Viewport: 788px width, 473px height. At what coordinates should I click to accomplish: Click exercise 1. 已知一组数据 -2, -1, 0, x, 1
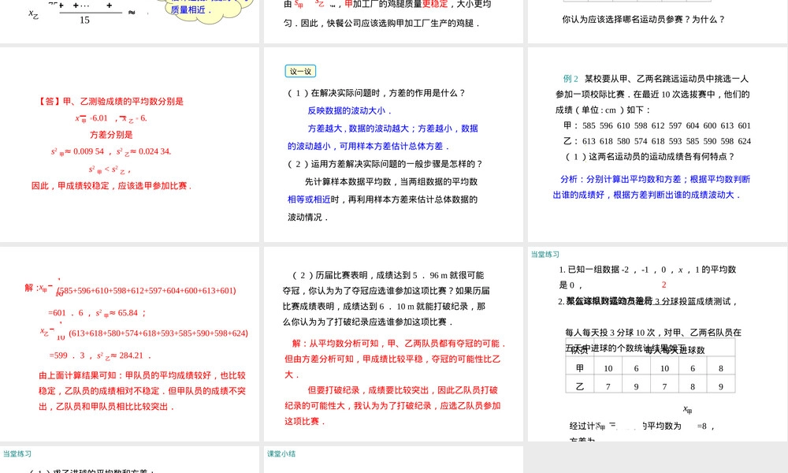pos(647,270)
